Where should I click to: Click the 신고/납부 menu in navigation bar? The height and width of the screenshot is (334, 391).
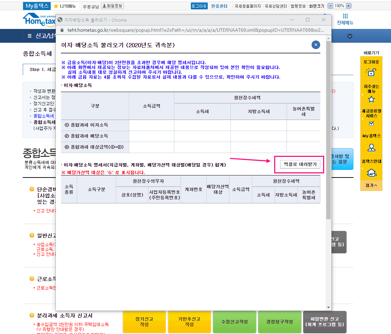point(45,36)
